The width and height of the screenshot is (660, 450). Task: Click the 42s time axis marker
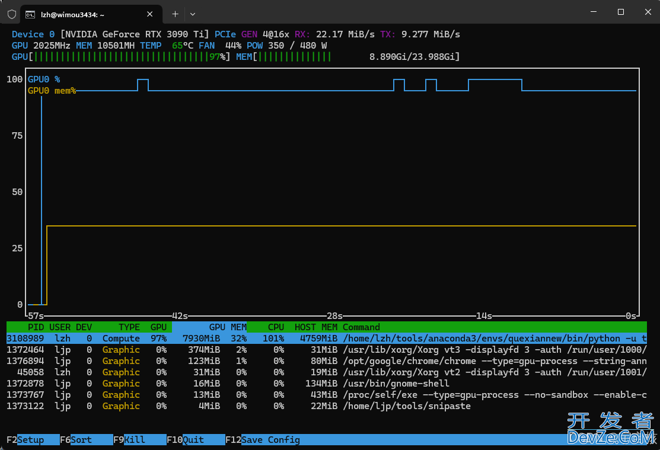[x=180, y=316]
